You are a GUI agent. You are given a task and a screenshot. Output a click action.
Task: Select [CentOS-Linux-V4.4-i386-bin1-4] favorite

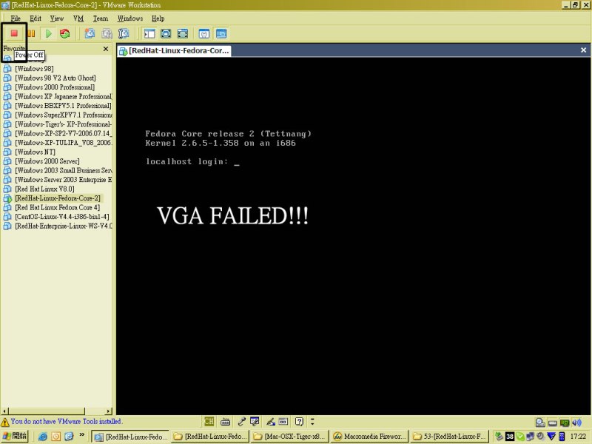62,217
